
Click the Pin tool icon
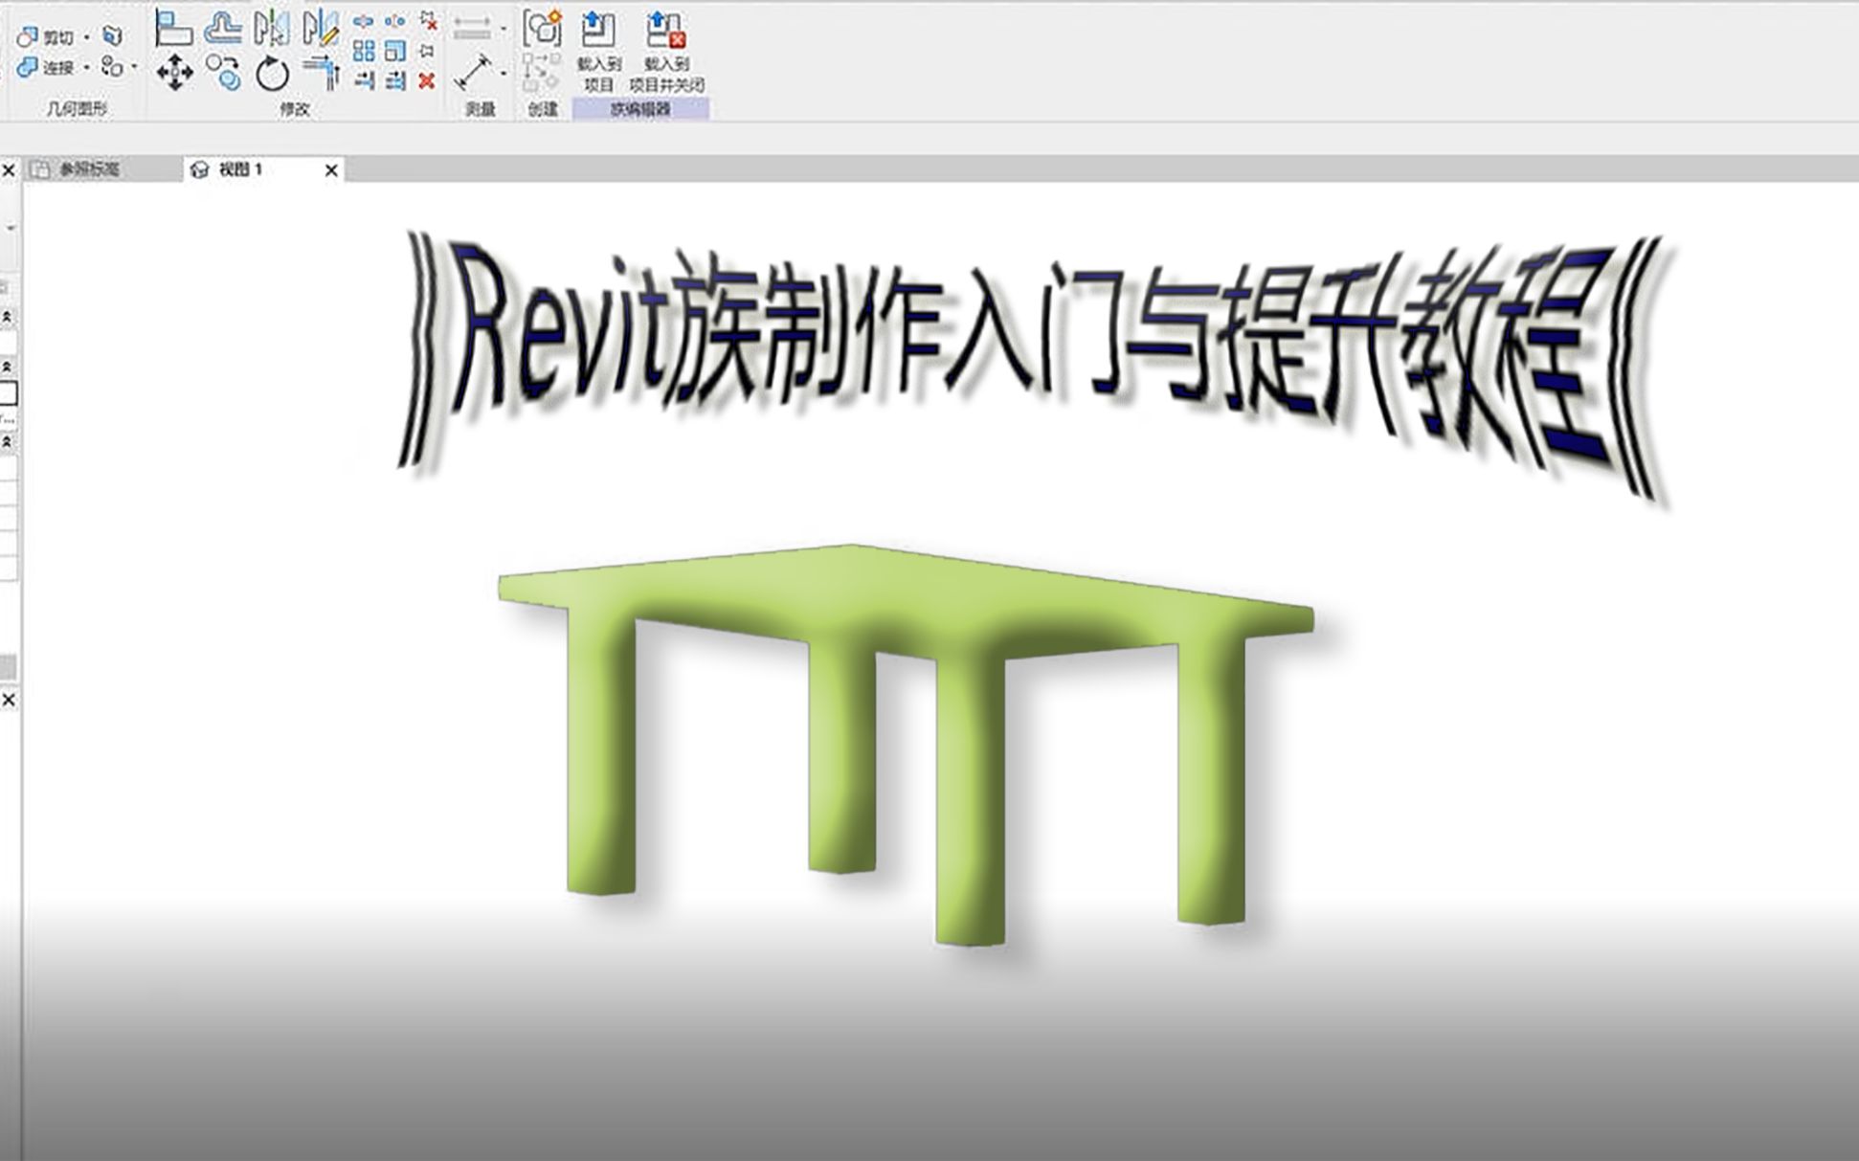(x=427, y=51)
